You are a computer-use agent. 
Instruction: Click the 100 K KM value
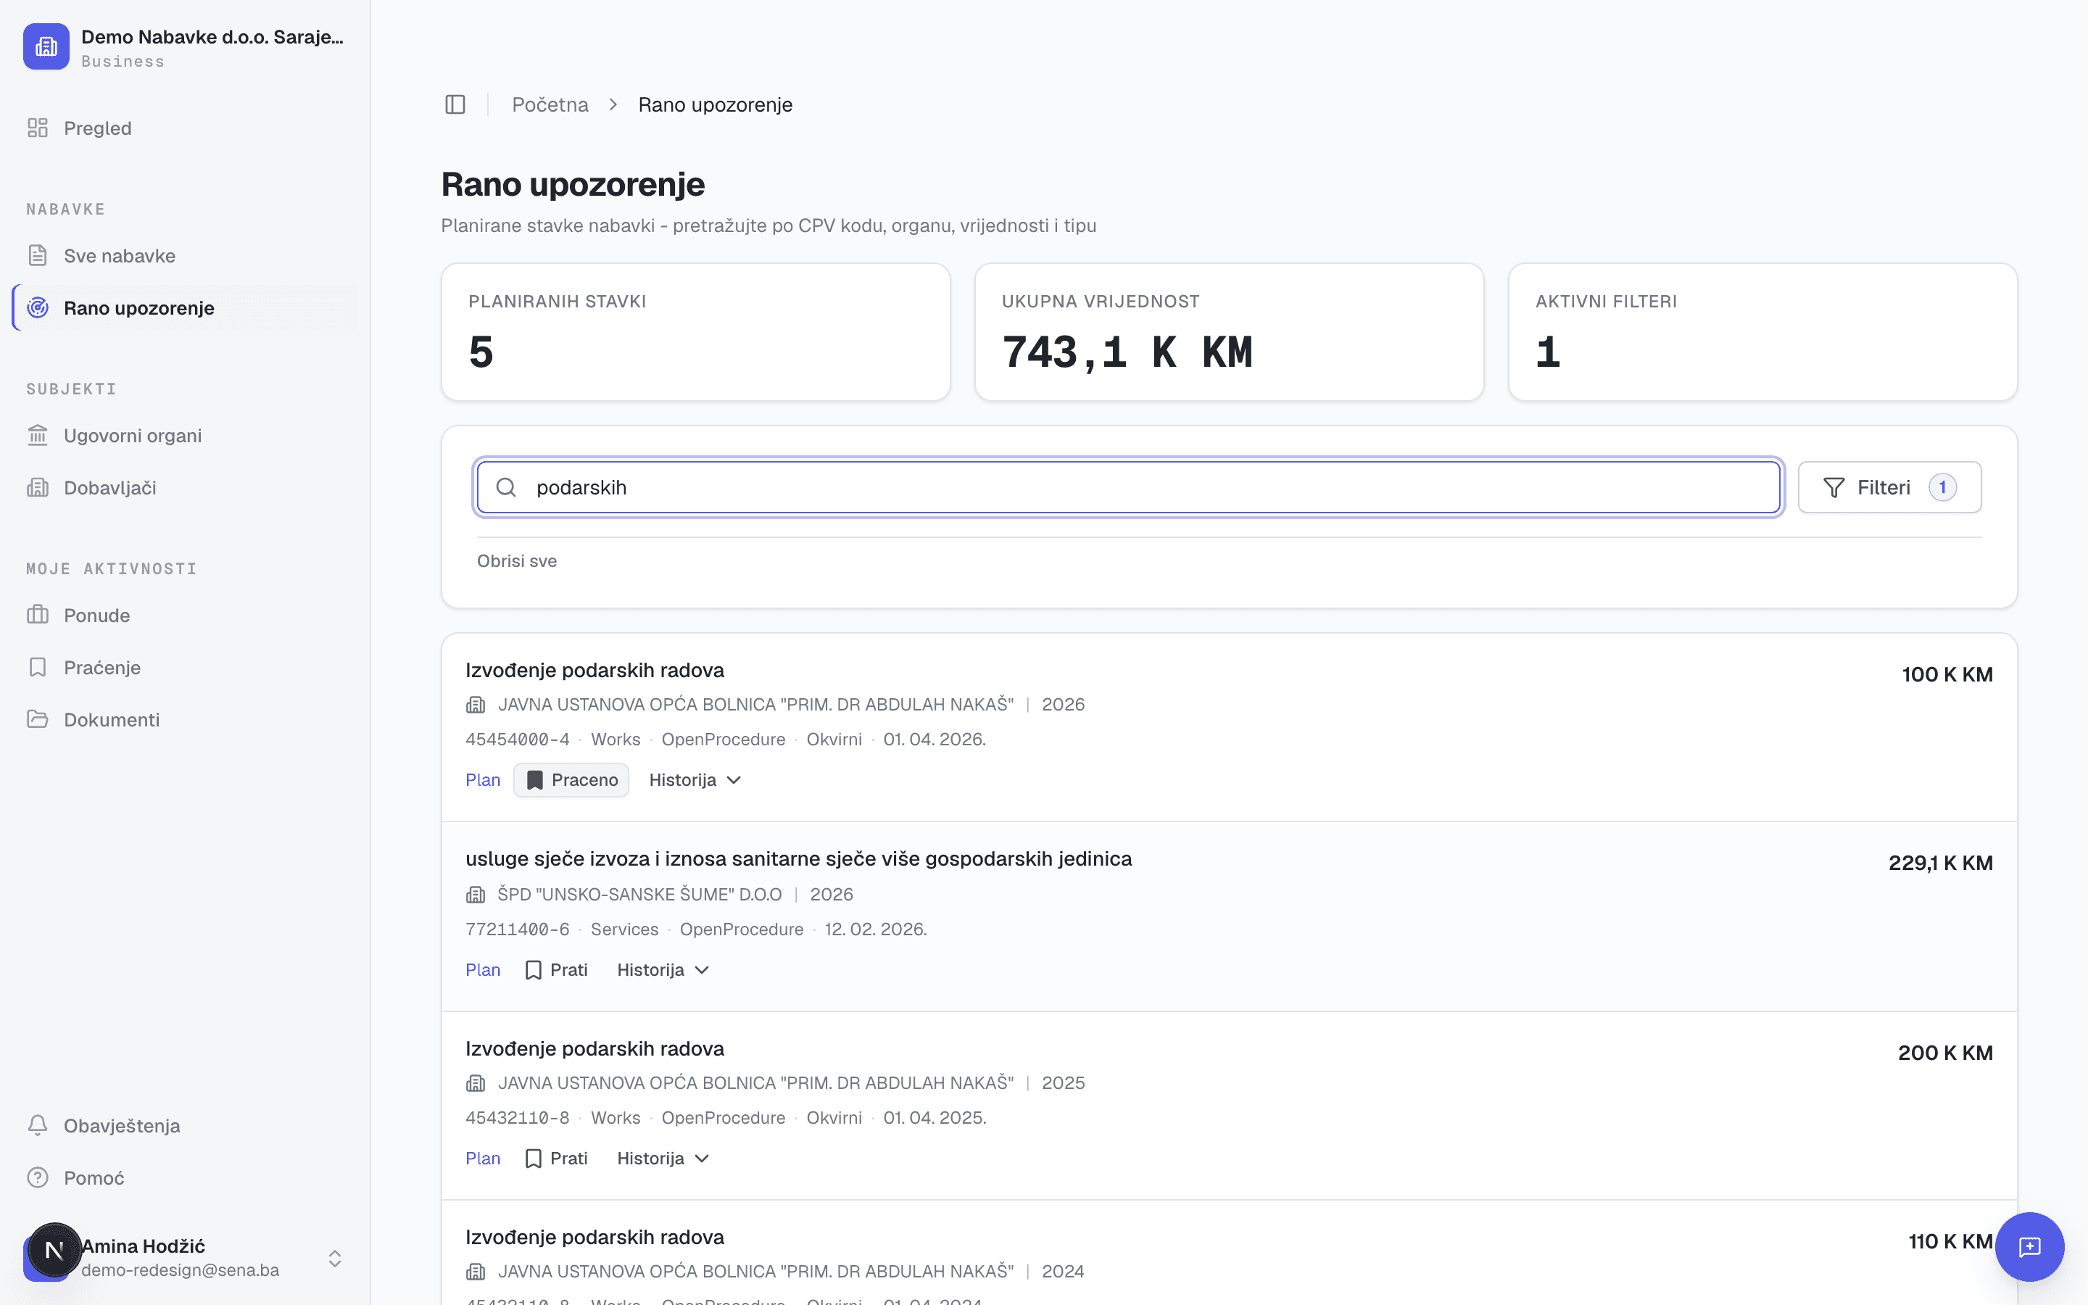(x=1947, y=675)
